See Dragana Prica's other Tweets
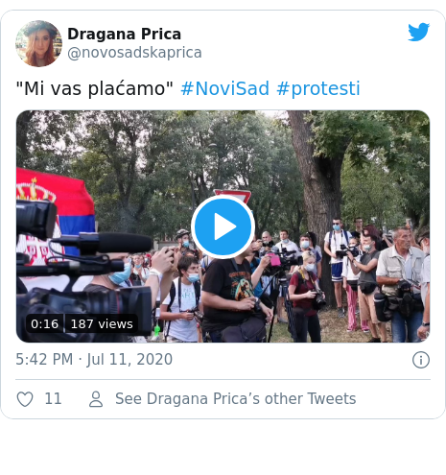This screenshot has width=446, height=475. (236, 399)
